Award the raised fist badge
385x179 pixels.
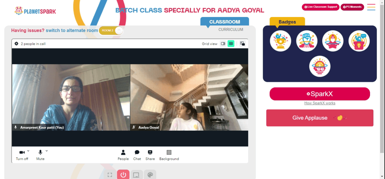coord(307,41)
